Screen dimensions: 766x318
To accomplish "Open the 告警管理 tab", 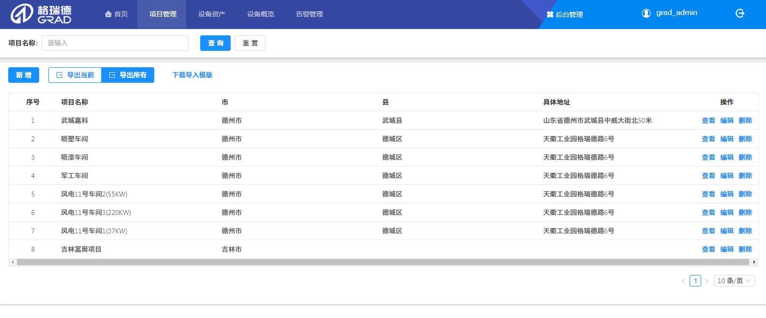I will coord(309,14).
